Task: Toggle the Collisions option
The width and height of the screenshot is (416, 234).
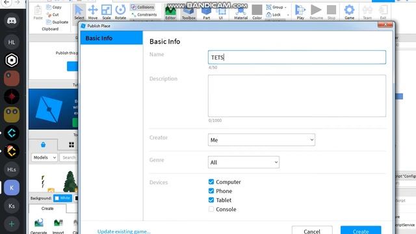Action: [x=142, y=7]
